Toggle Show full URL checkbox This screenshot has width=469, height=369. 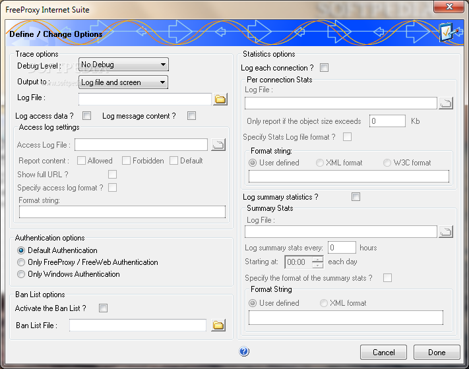(112, 174)
